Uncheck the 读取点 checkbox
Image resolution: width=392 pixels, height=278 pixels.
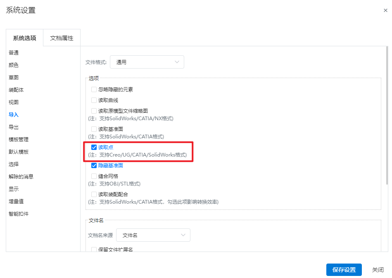tap(94, 147)
